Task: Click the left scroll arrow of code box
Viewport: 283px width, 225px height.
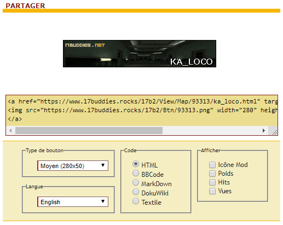Action: coord(10,131)
